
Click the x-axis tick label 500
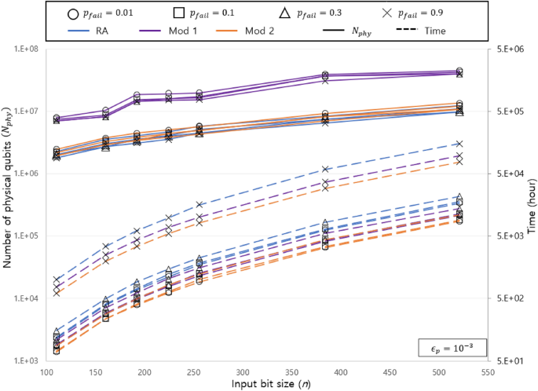coord(439,373)
